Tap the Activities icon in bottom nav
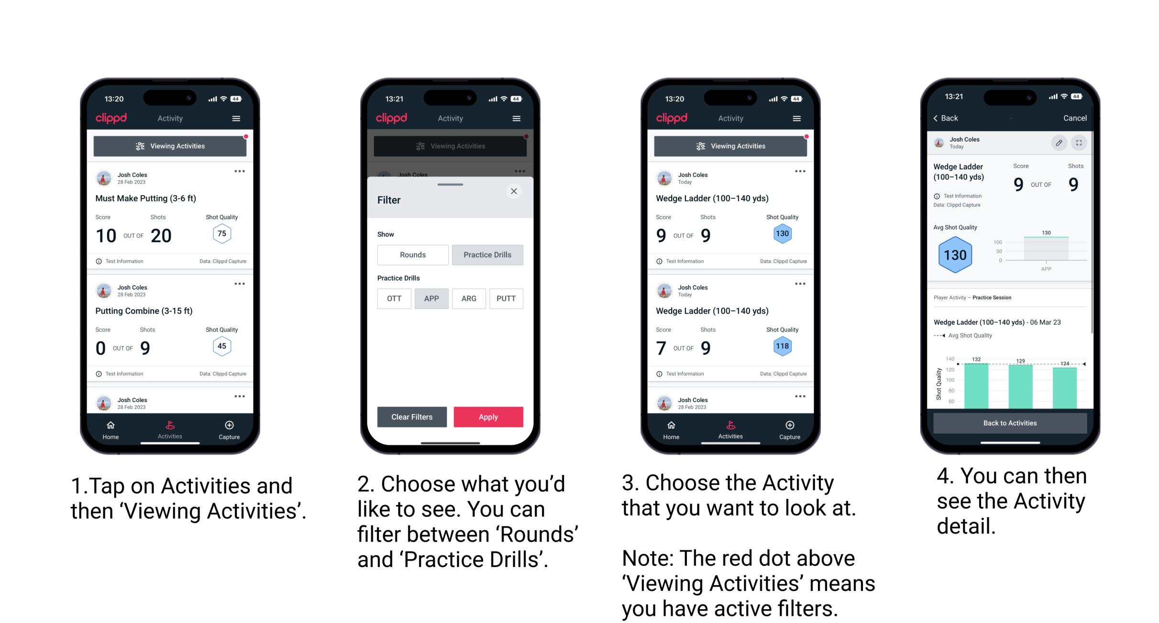Screen dimensions: 1159x623 pyautogui.click(x=170, y=426)
